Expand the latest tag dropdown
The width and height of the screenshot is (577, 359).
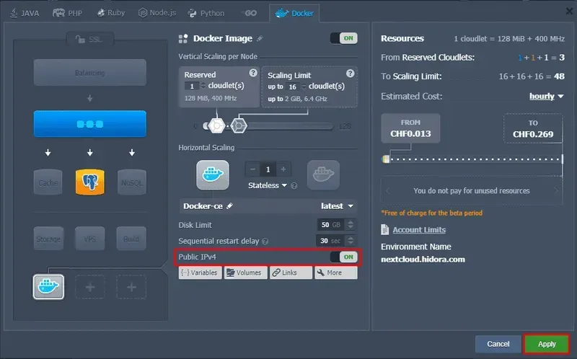[338, 206]
